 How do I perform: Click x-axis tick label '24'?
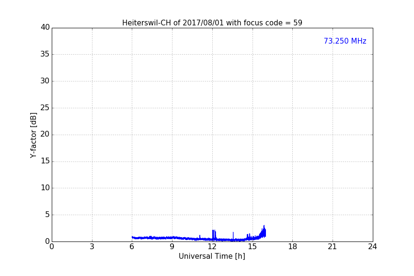372,247
